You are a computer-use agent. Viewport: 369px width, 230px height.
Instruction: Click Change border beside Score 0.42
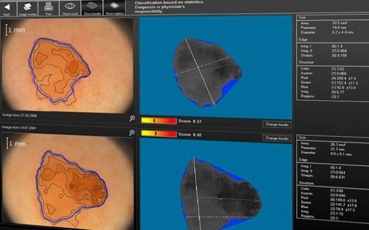pyautogui.click(x=277, y=138)
